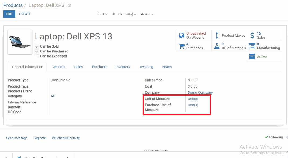This screenshot has height=158, width=288.
Task: Open Product Moves via the arrows icon
Action: point(217,35)
